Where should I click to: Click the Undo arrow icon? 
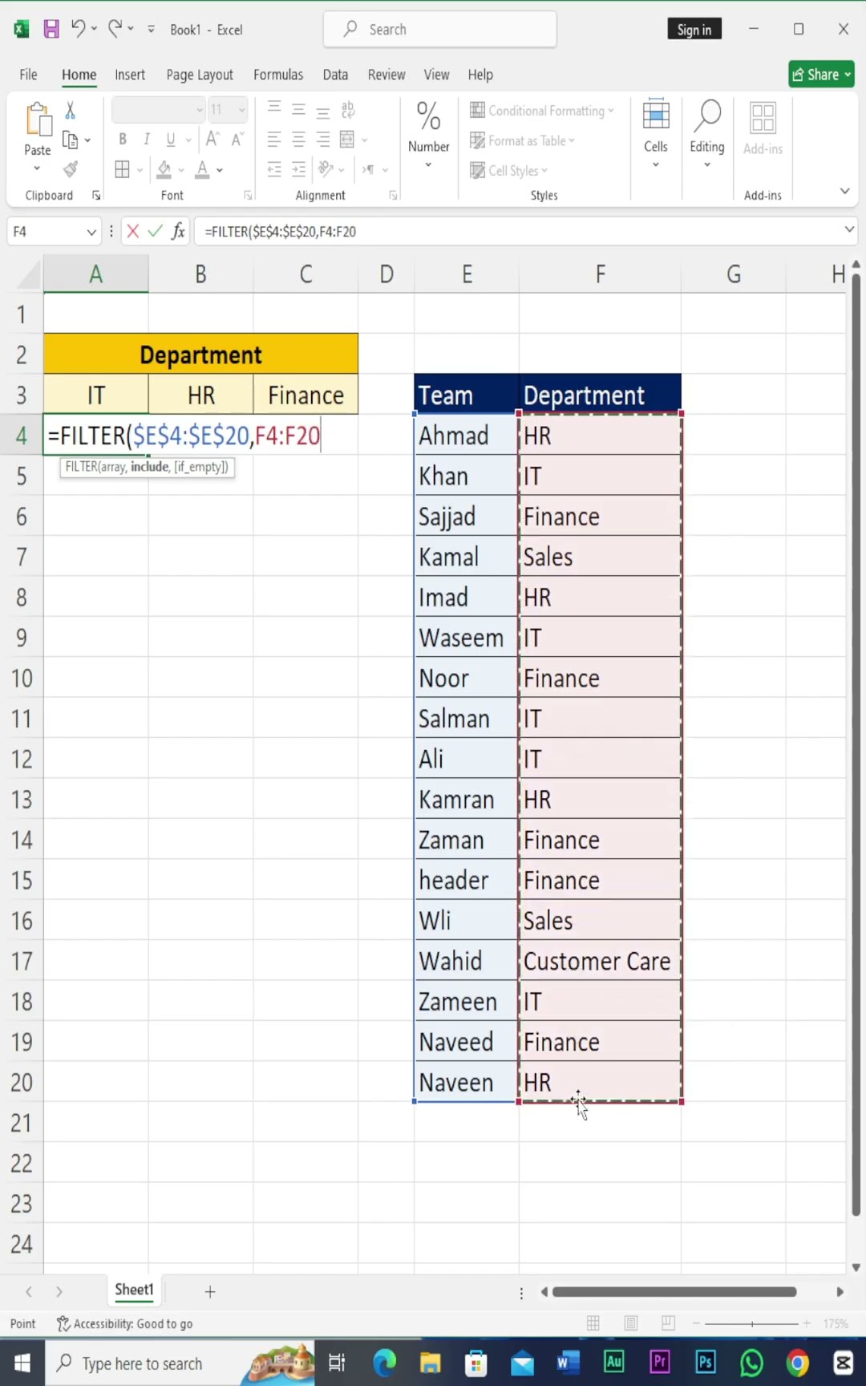[78, 29]
